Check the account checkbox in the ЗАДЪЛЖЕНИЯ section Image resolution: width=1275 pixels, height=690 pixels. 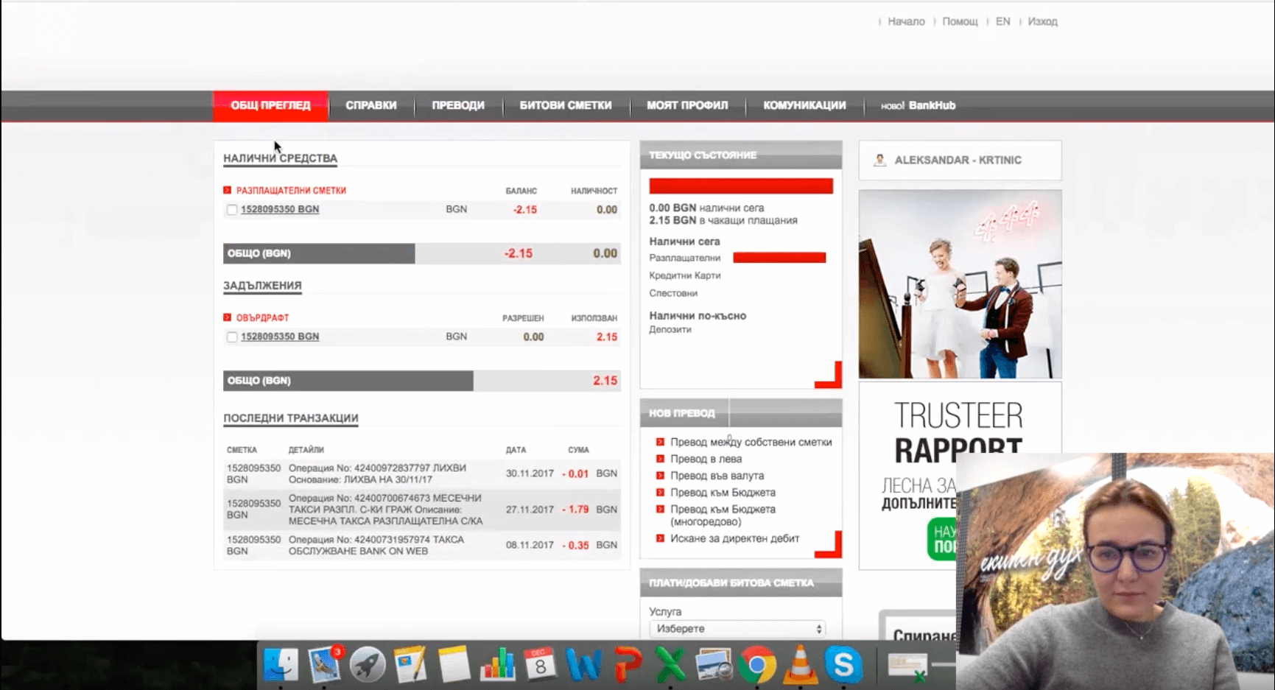(x=231, y=337)
